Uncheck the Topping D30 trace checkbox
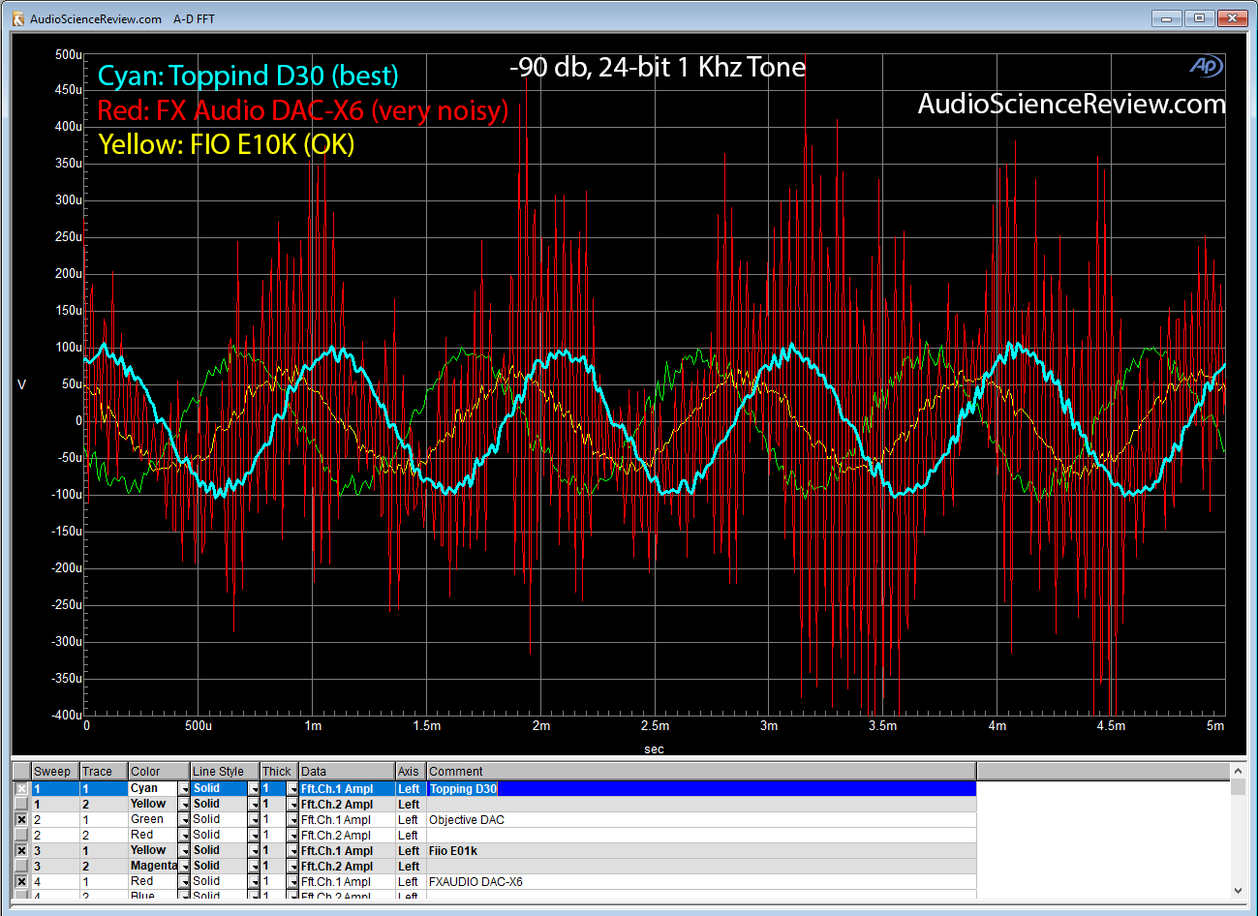Image resolution: width=1258 pixels, height=916 pixels. coord(21,789)
